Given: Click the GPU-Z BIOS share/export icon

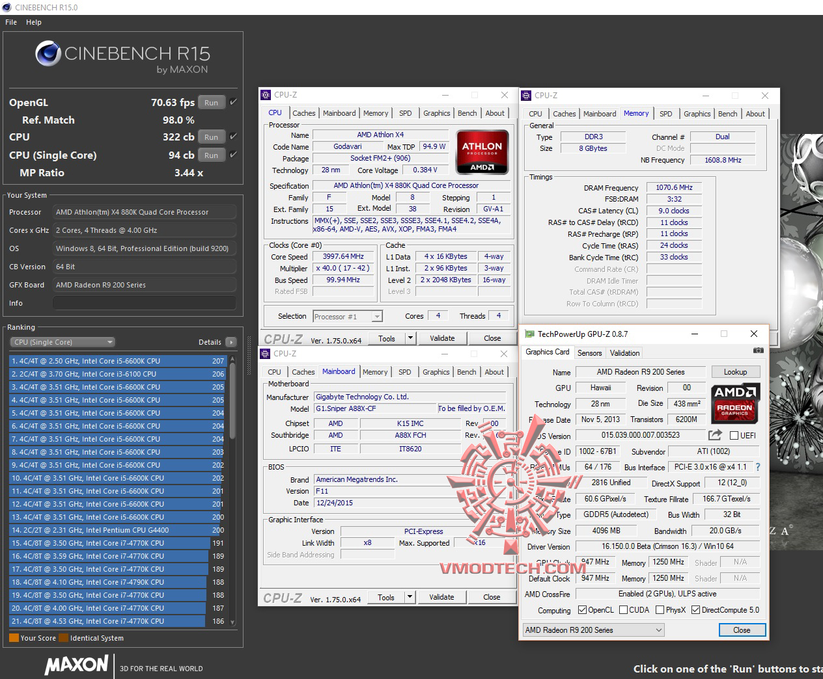Looking at the screenshot, I should click(715, 434).
